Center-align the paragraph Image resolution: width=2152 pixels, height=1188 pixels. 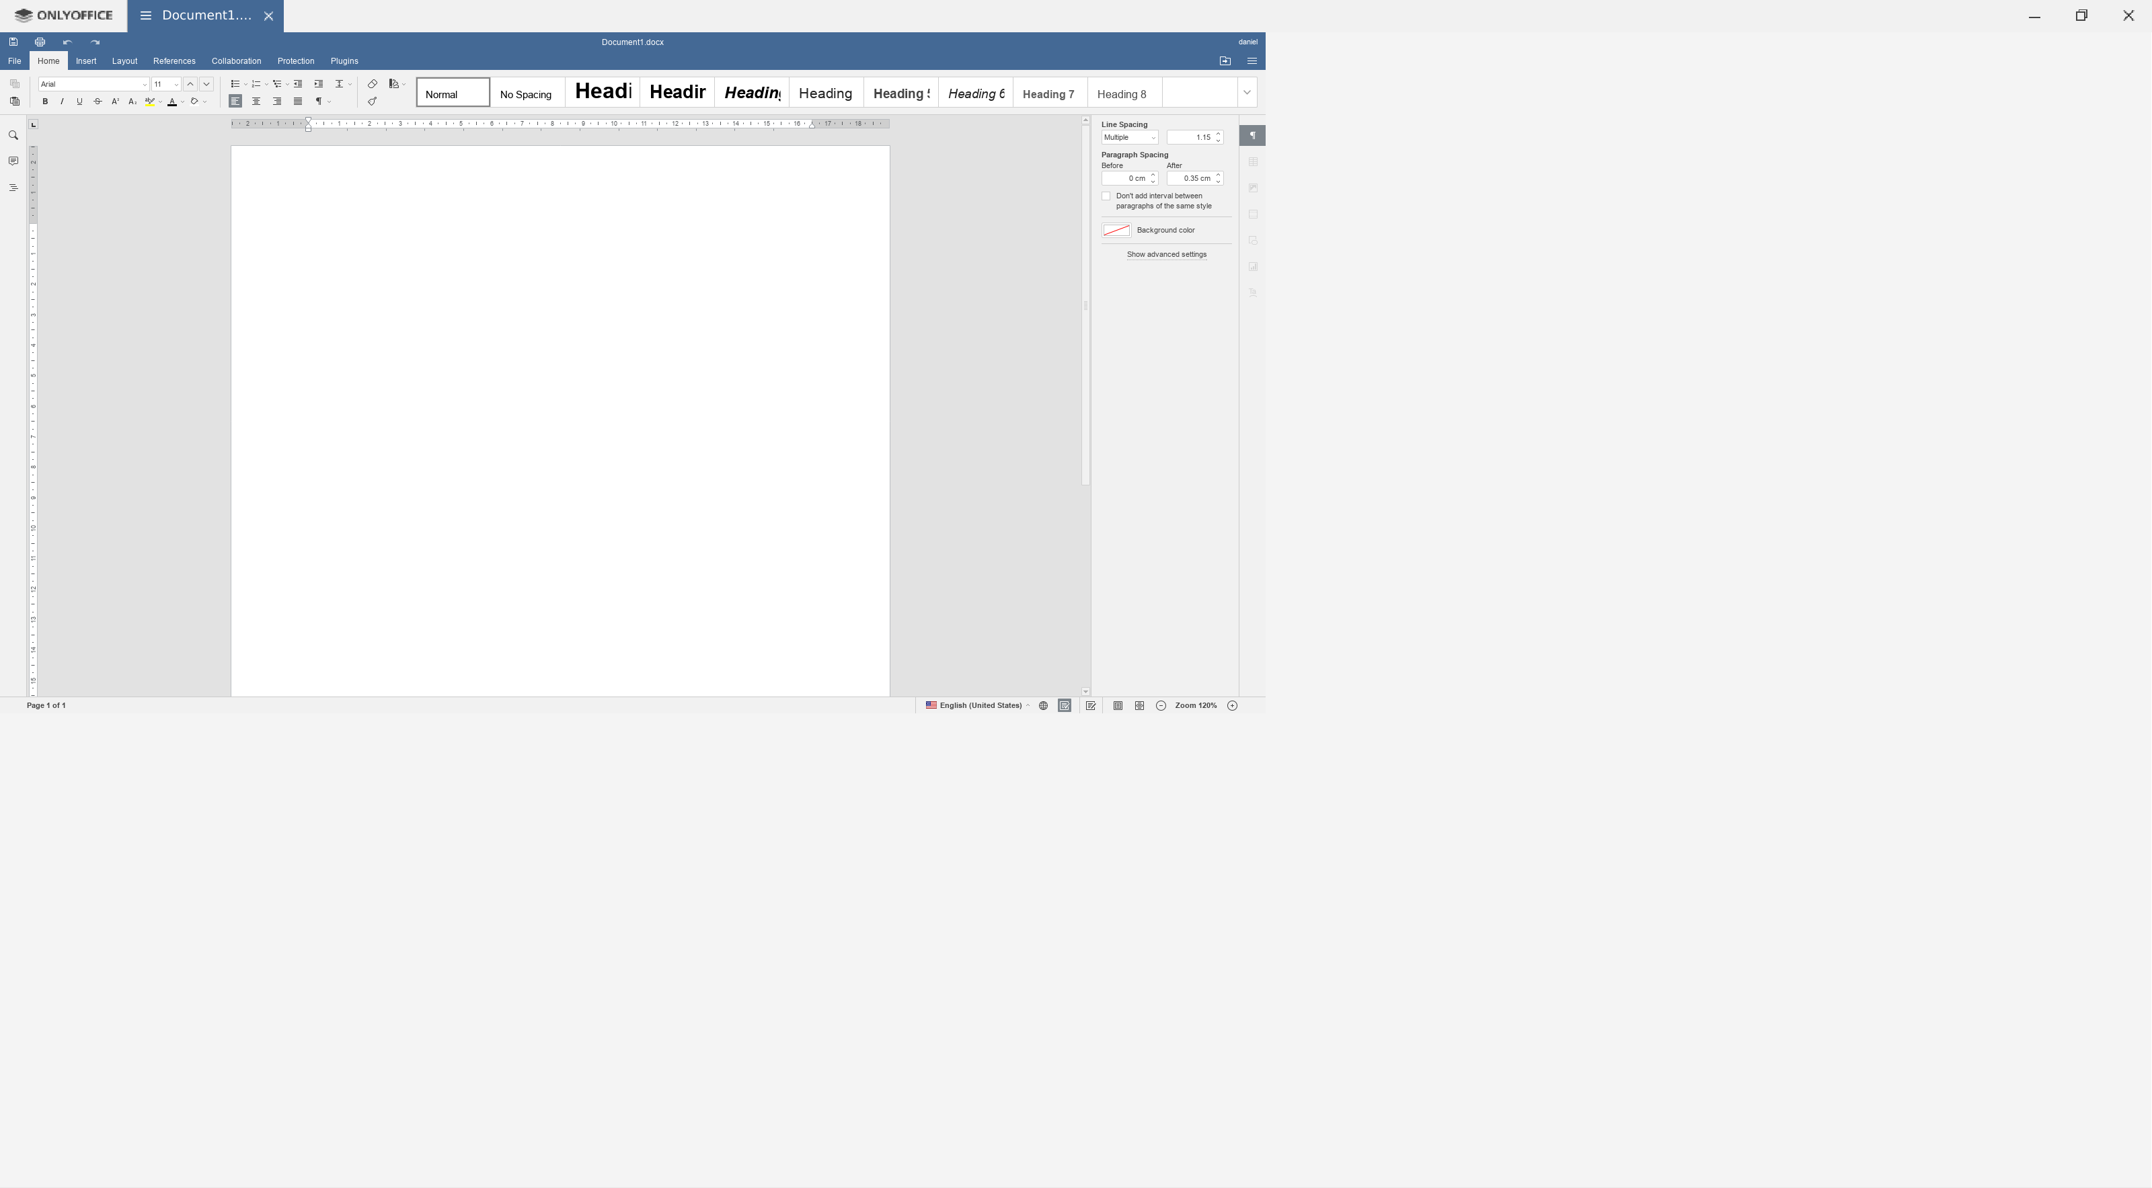coord(256,101)
